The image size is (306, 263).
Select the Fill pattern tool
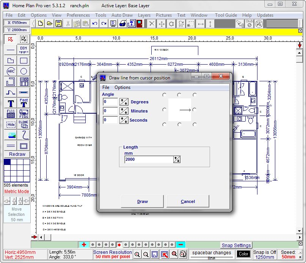coord(11,114)
